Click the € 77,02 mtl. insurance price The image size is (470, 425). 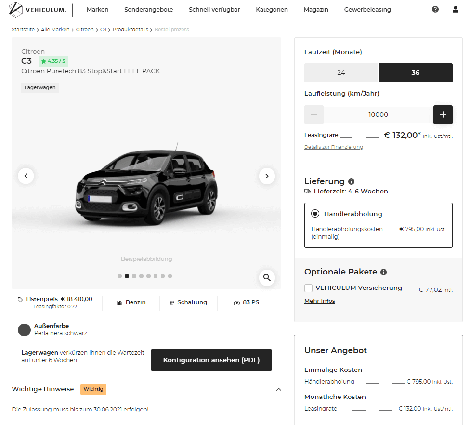[435, 290]
